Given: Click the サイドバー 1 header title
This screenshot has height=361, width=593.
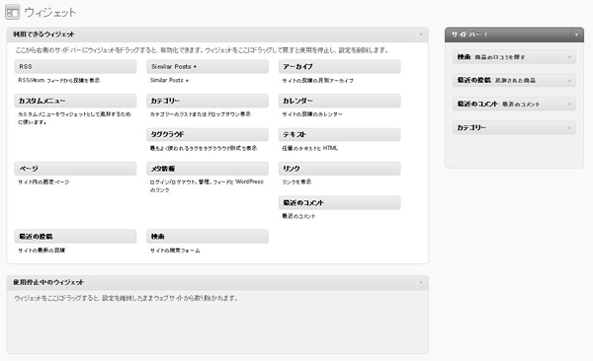Looking at the screenshot, I should (468, 35).
